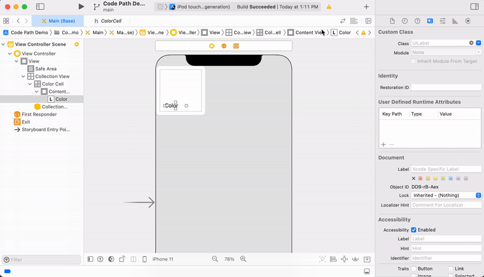The width and height of the screenshot is (484, 277).
Task: Pick the green label color swatch
Action: [443, 178]
